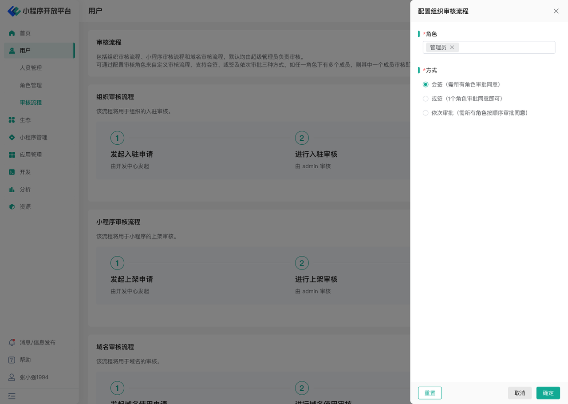Click the 重置 reset button
The image size is (568, 404).
(x=430, y=393)
